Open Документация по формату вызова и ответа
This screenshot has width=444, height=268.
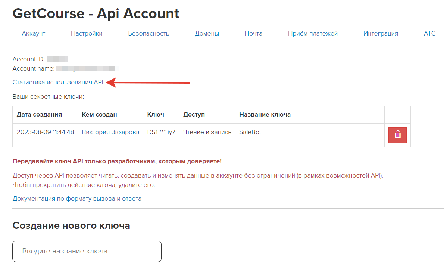click(77, 198)
